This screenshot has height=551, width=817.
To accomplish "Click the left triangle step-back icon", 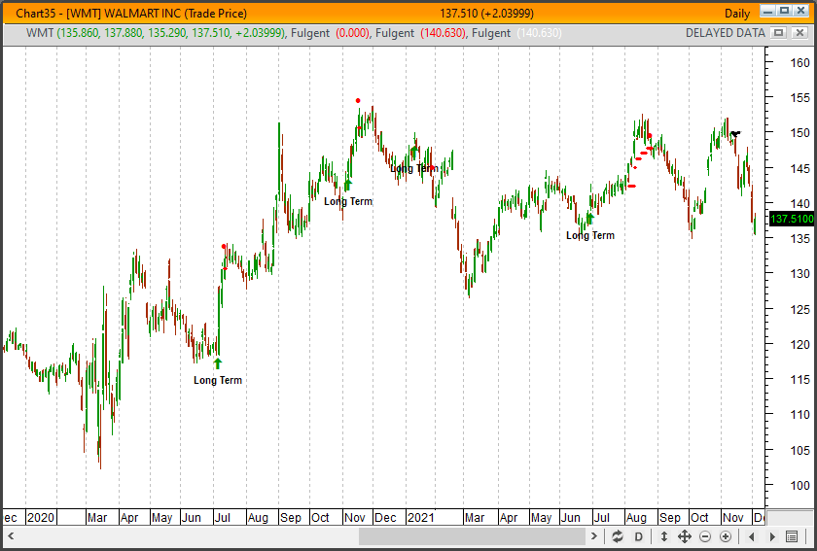I will pyautogui.click(x=751, y=536).
